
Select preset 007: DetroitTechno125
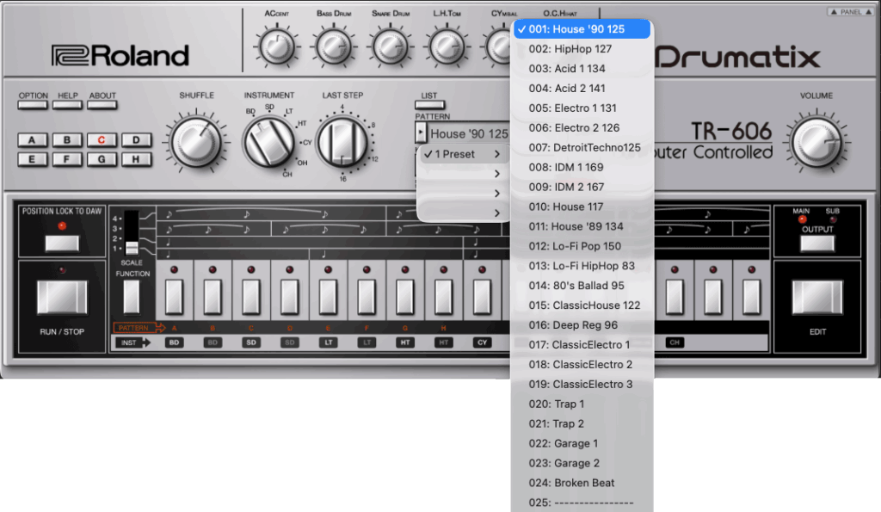tap(582, 147)
